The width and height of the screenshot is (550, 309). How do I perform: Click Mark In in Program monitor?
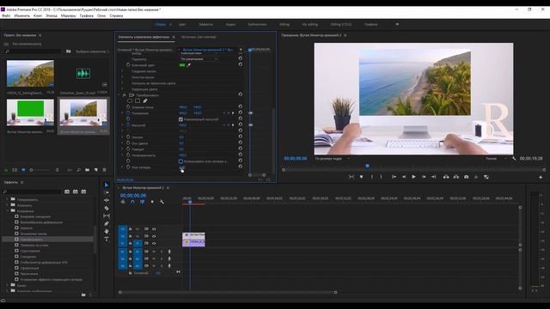pos(372,177)
